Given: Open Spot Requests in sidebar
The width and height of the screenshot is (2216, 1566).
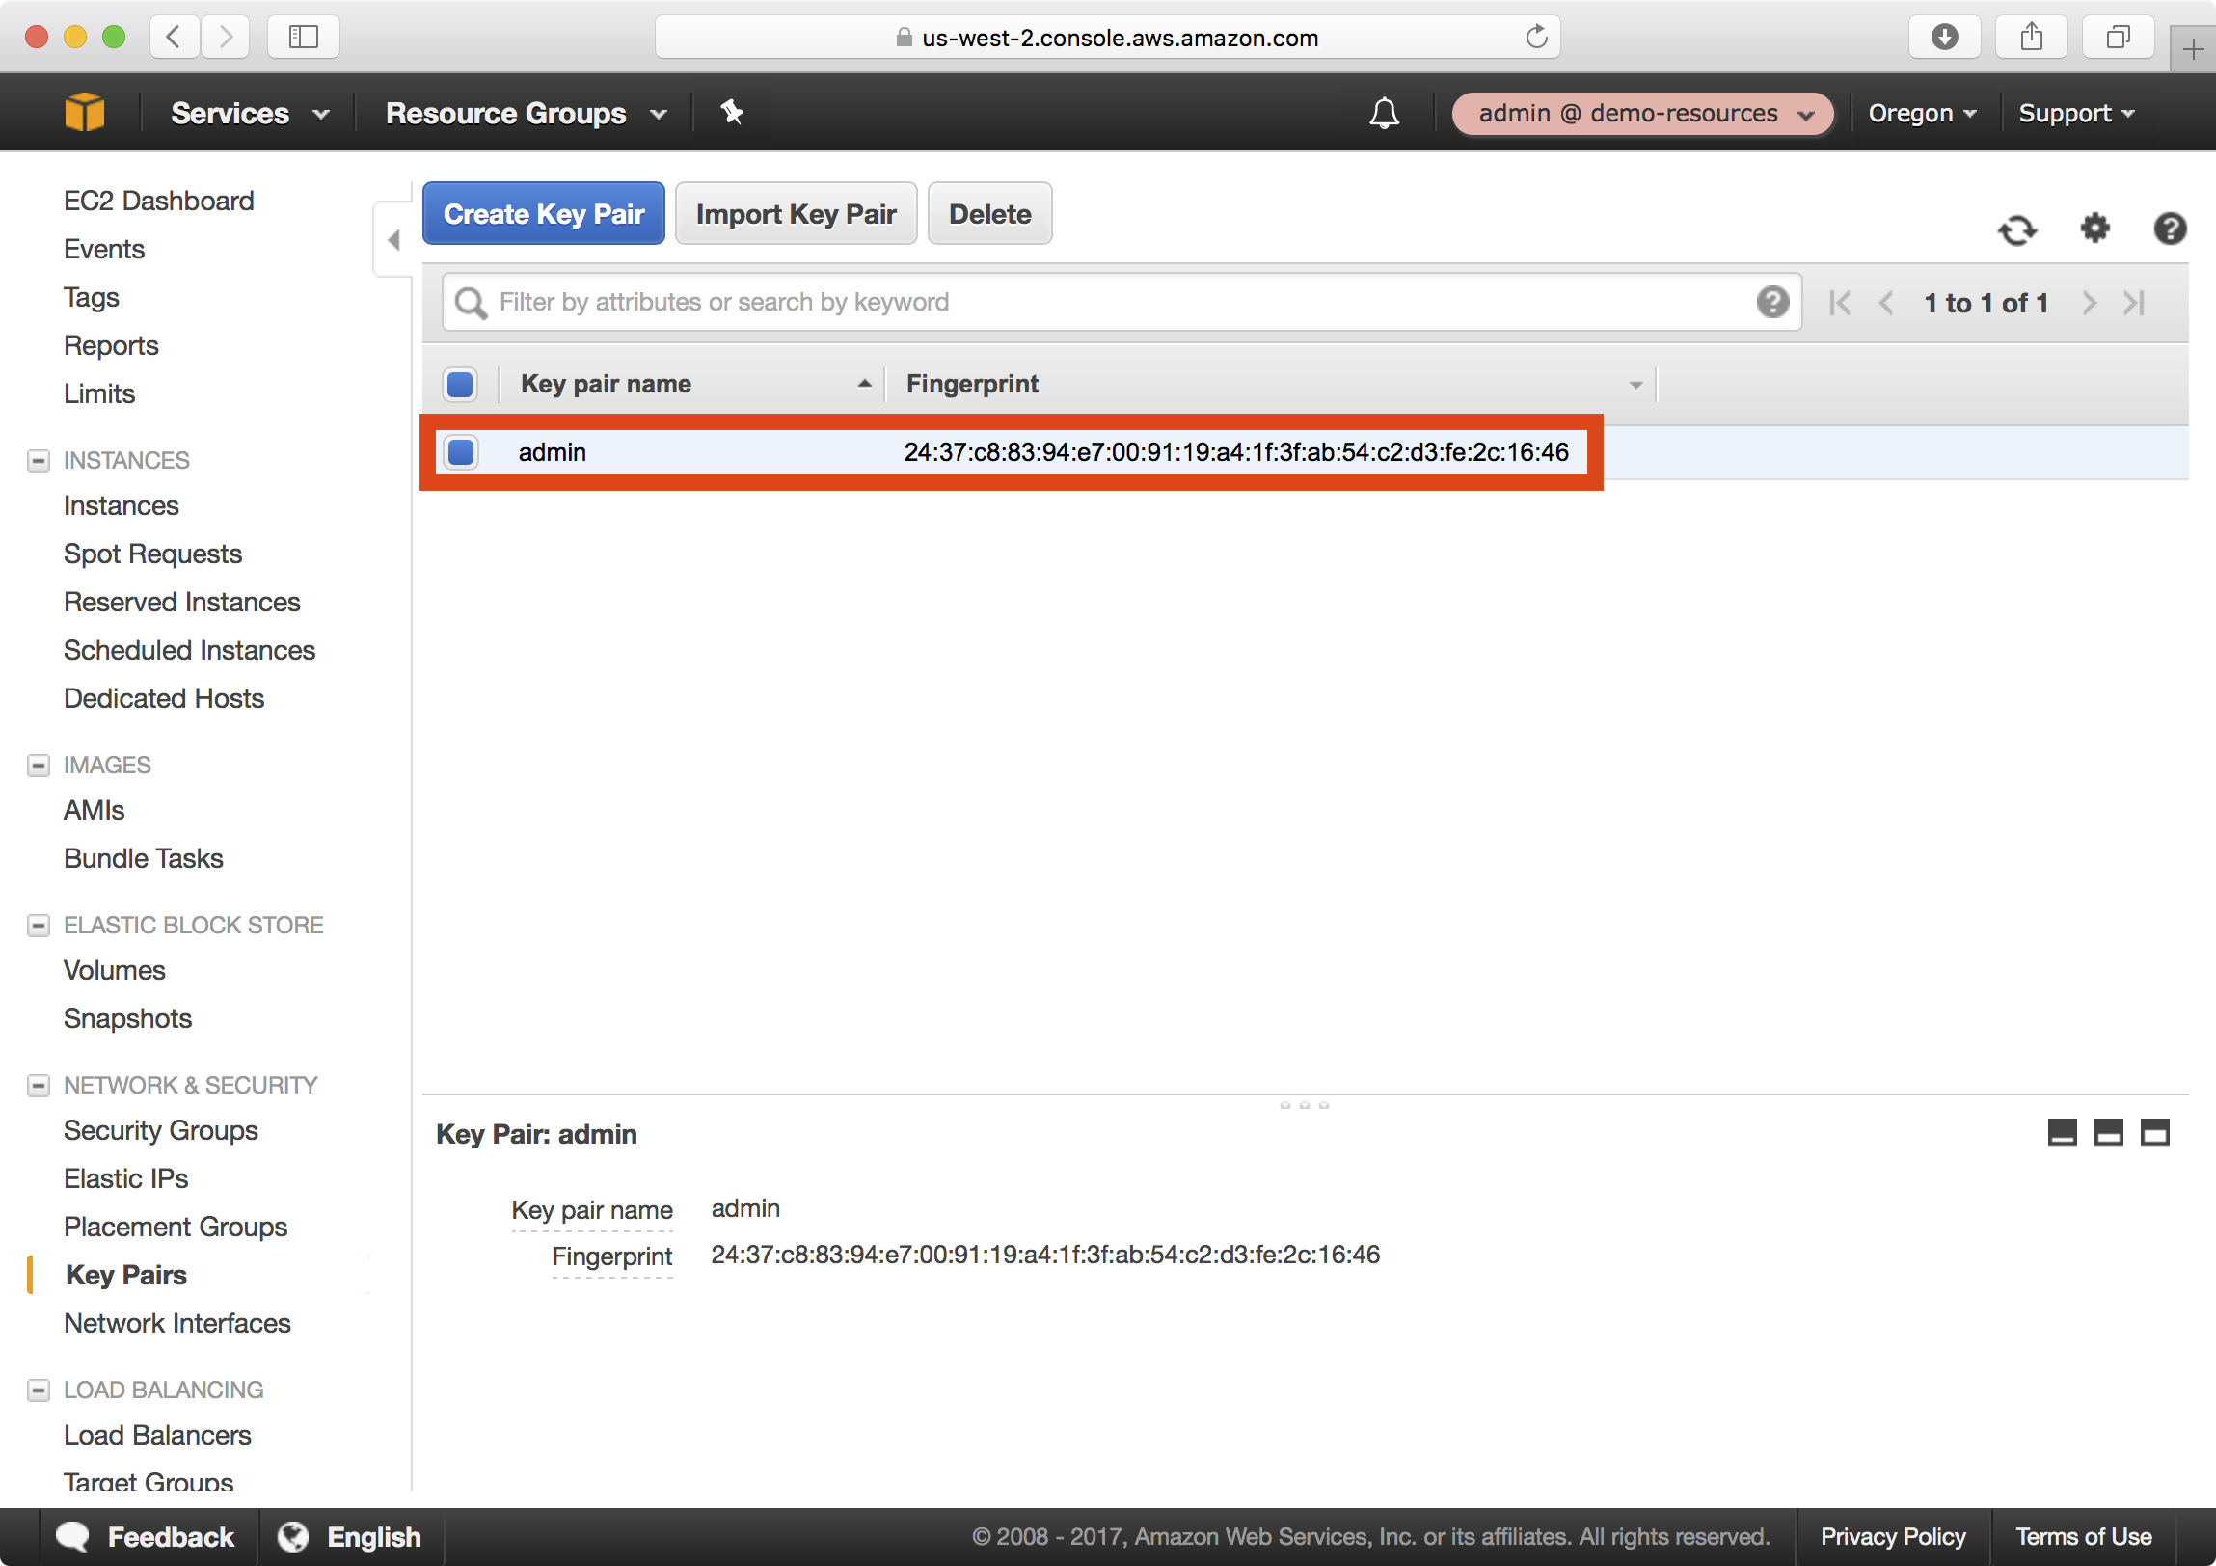Looking at the screenshot, I should click(153, 553).
